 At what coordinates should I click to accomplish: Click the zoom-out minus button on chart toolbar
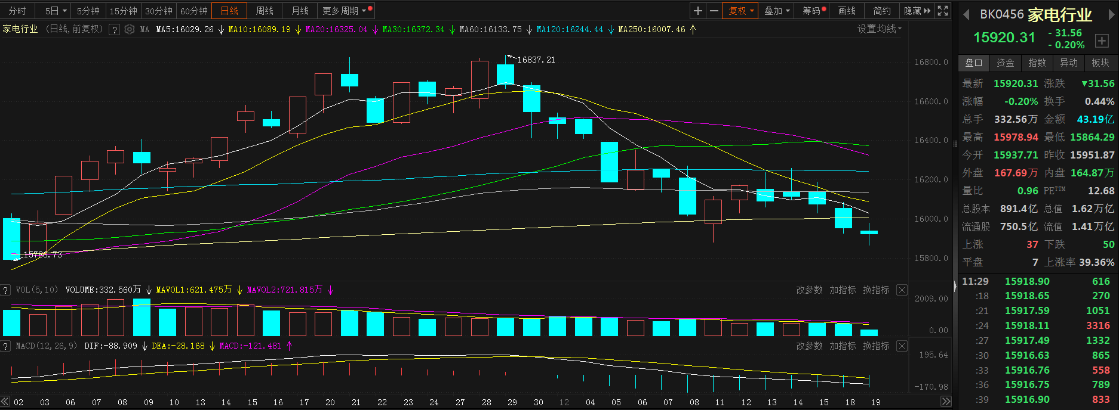coord(714,11)
